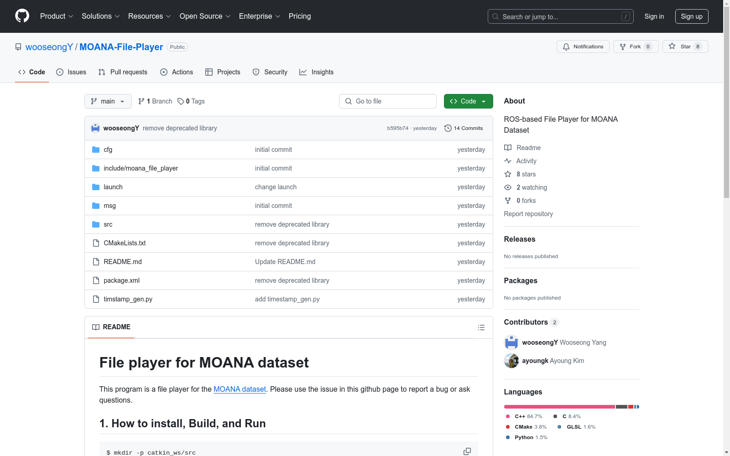Click the README.md file icon

coord(96,262)
